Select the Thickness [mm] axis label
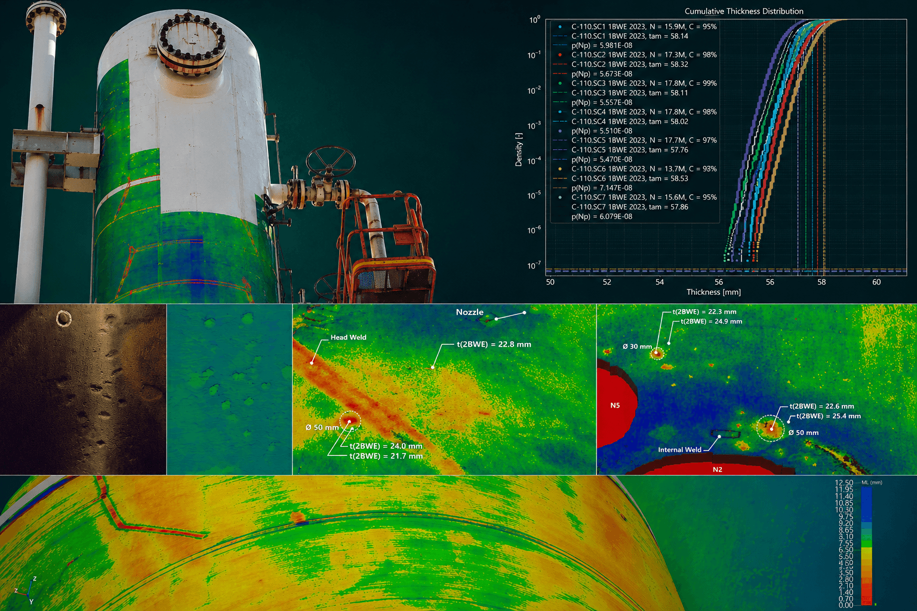 (713, 292)
